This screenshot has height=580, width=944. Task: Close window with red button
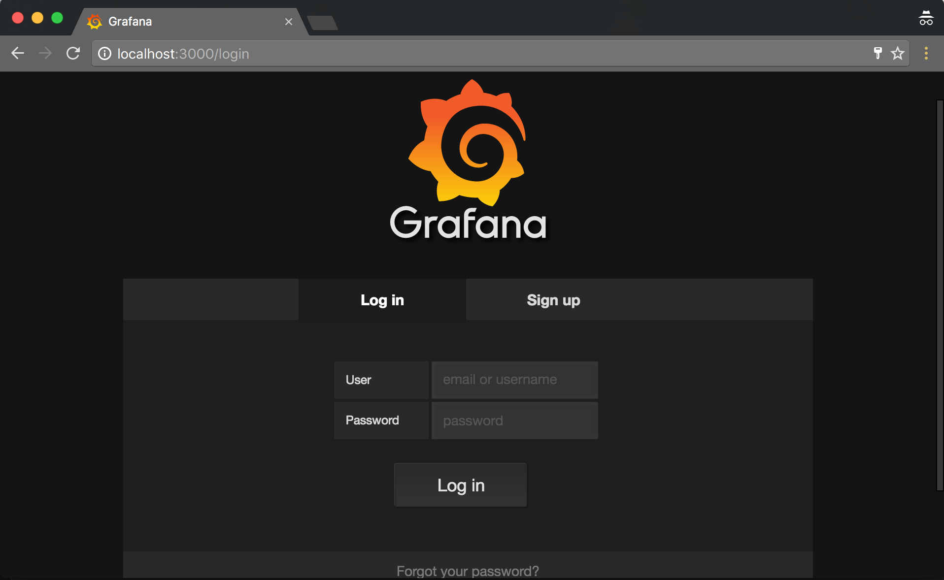(x=18, y=18)
